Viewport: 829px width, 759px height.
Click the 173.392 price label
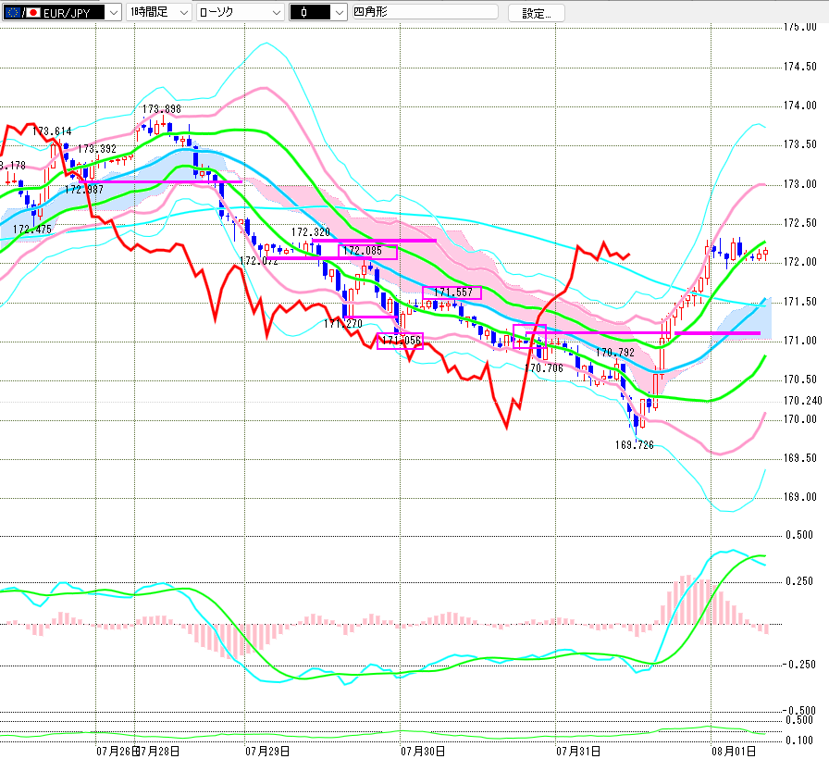coord(97,149)
